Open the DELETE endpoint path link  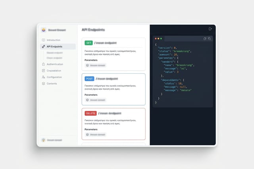pyautogui.click(x=110, y=113)
